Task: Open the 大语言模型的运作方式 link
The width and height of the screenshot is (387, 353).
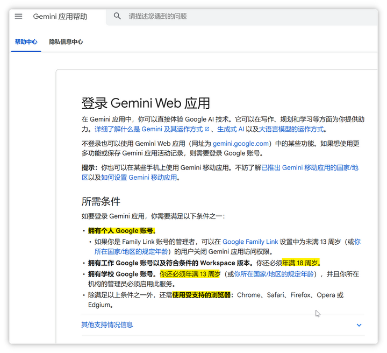Action: 292,129
